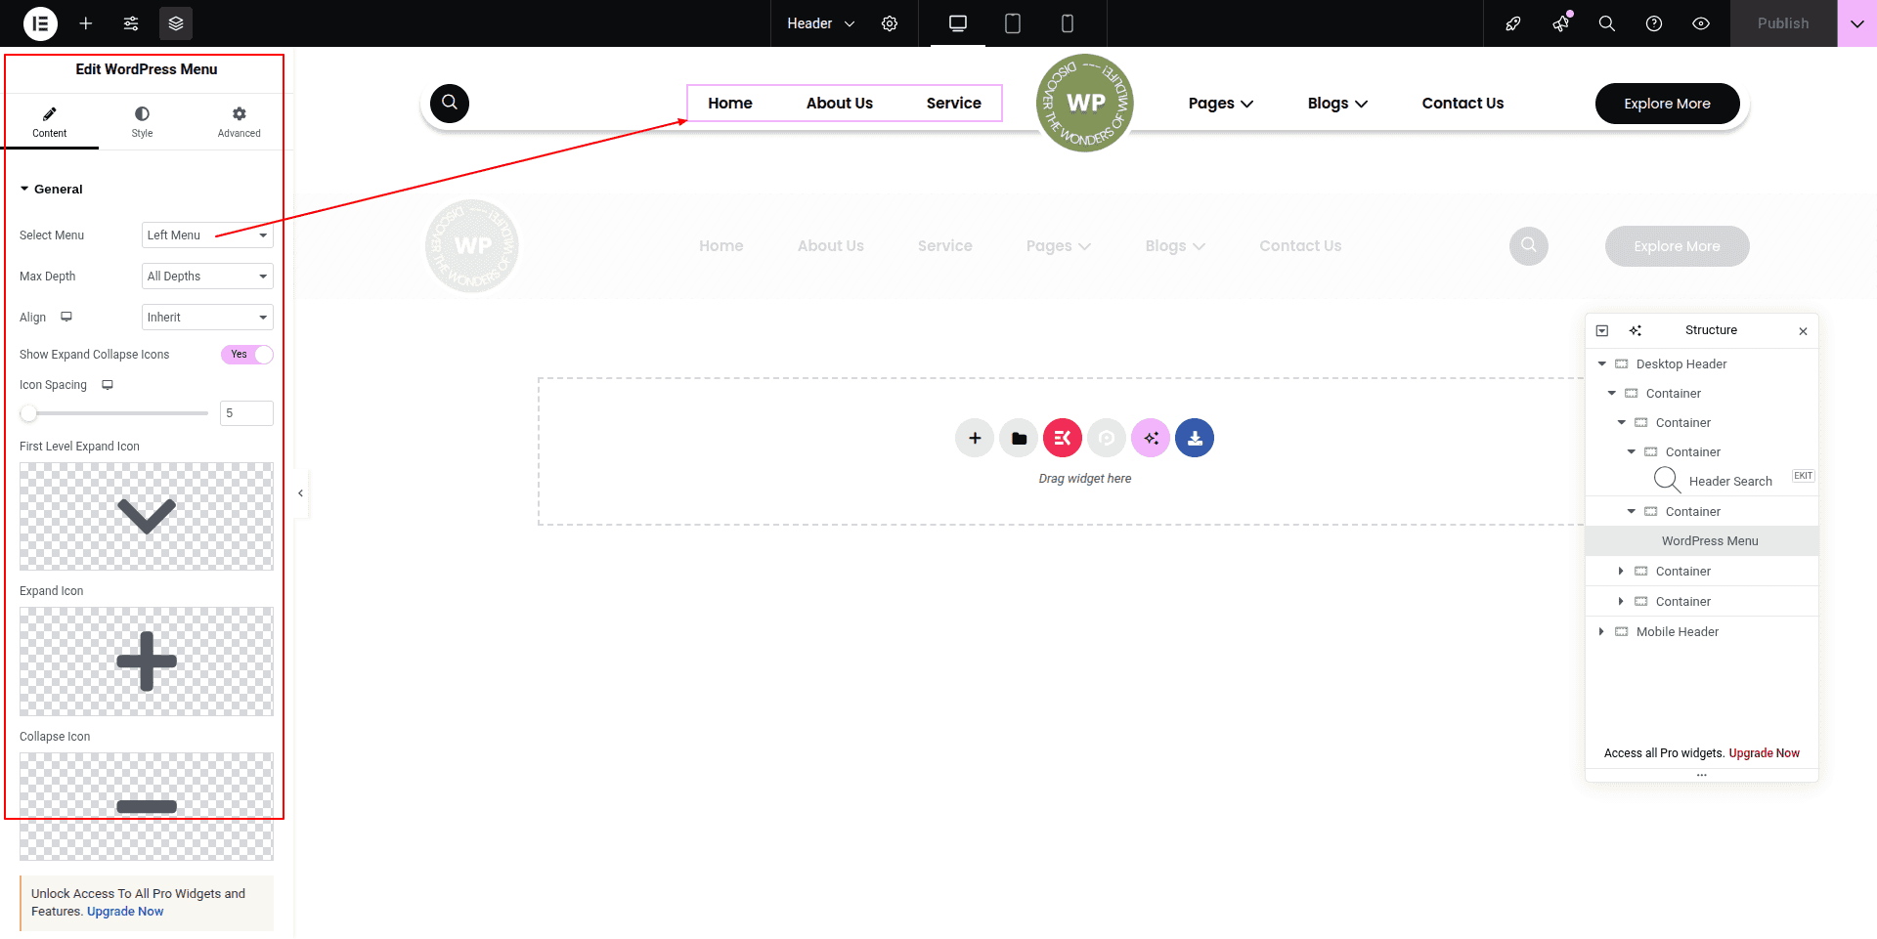The image size is (1877, 939).
Task: Toggle Show Expand Collapse Icons switch
Action: [x=246, y=355]
